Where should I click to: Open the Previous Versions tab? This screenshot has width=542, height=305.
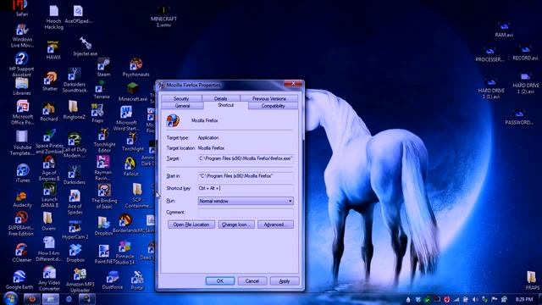(x=269, y=98)
